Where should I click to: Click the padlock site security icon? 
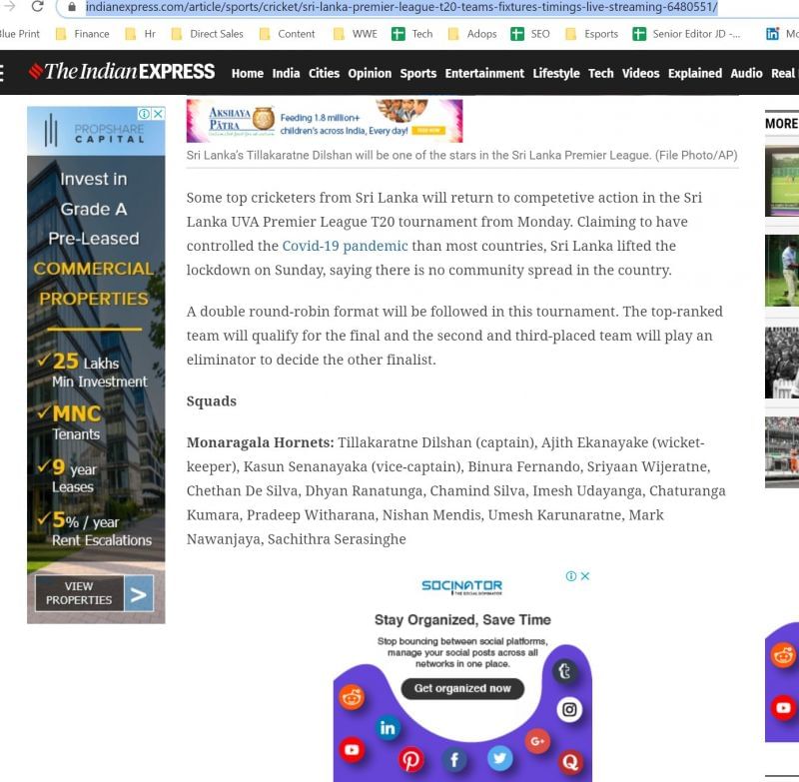(x=72, y=8)
